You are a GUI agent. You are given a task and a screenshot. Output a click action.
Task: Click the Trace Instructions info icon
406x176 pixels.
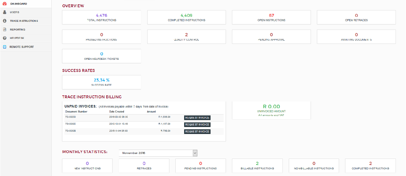(4, 21)
